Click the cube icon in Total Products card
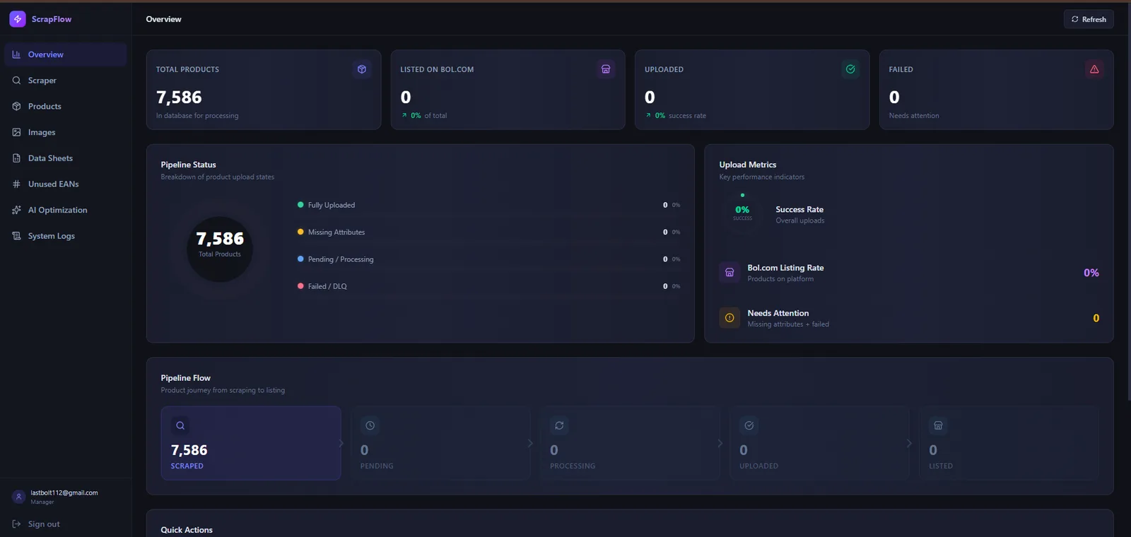 point(362,69)
